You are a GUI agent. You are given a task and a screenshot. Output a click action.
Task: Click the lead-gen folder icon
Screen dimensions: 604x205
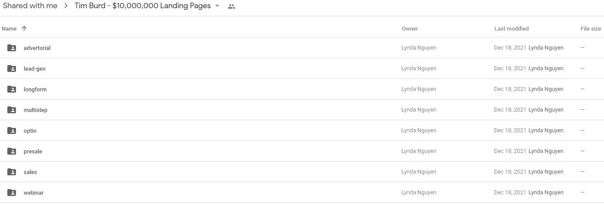coord(12,68)
